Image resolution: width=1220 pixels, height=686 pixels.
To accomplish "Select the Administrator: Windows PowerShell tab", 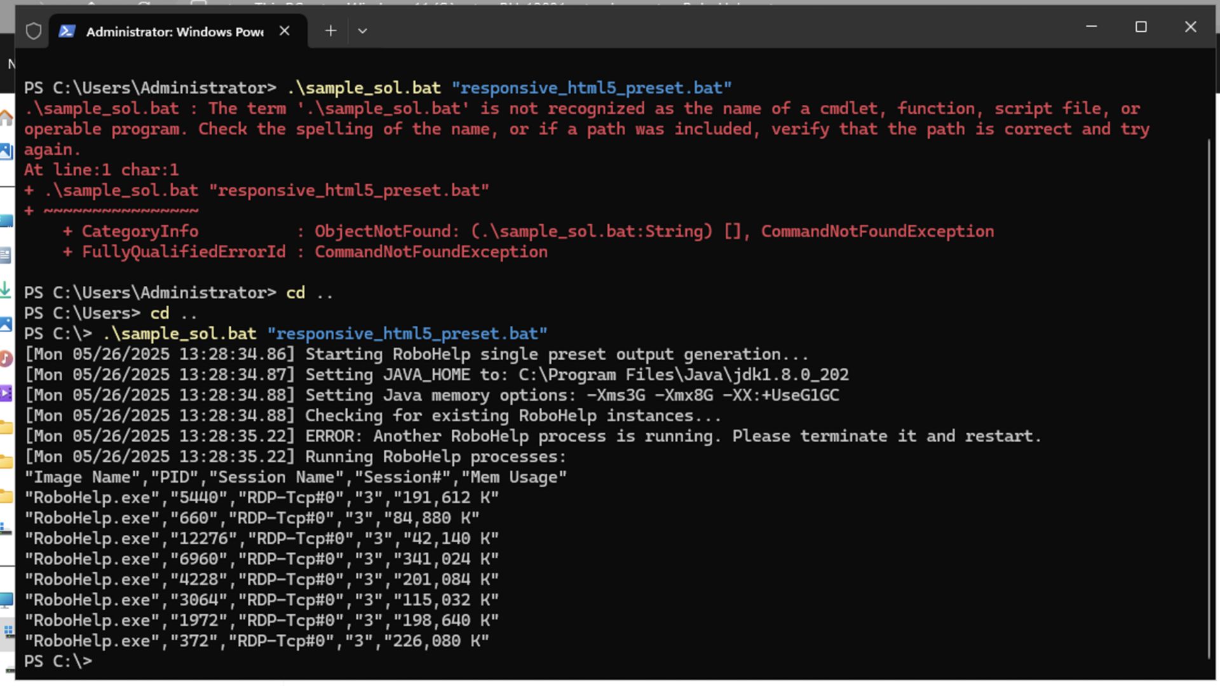I will (175, 32).
